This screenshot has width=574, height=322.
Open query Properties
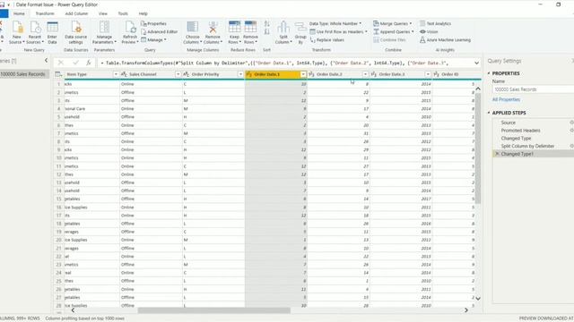pyautogui.click(x=153, y=24)
